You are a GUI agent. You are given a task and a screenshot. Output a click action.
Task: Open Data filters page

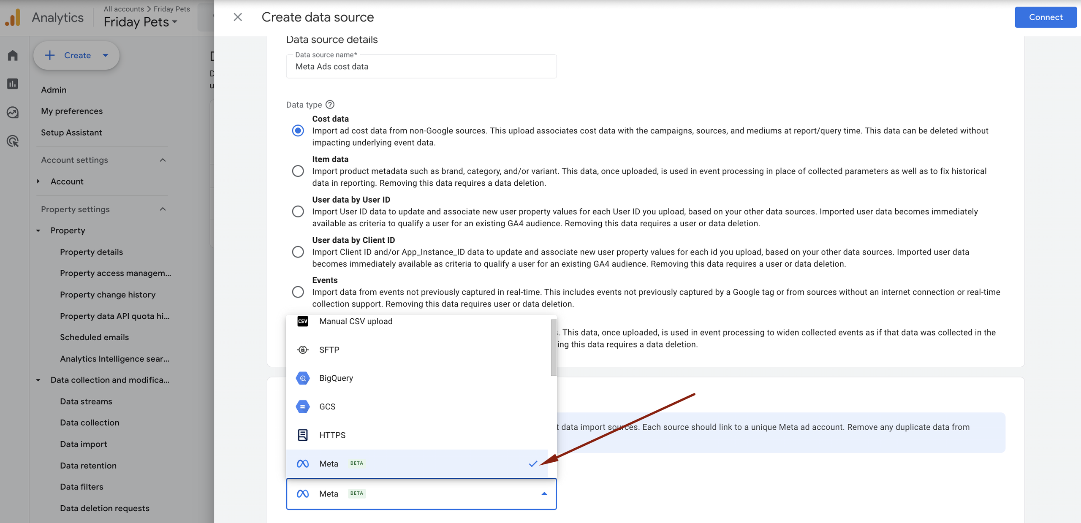tap(81, 486)
